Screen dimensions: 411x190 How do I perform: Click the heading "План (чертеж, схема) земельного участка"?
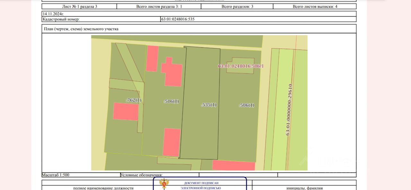(81, 29)
